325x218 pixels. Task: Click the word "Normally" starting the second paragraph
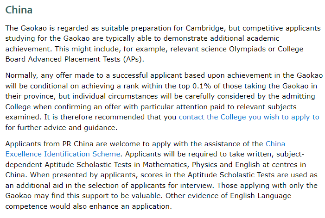click(x=21, y=76)
